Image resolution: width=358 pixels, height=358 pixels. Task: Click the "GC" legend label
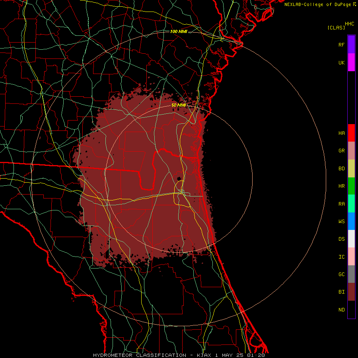341,274
